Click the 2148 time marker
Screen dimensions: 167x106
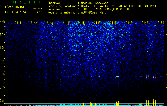point(129,23)
